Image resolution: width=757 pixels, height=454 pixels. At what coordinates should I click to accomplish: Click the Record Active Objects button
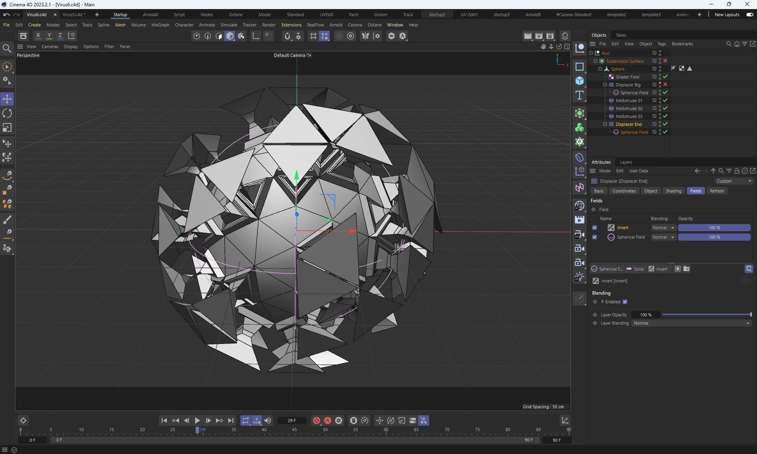(x=316, y=420)
